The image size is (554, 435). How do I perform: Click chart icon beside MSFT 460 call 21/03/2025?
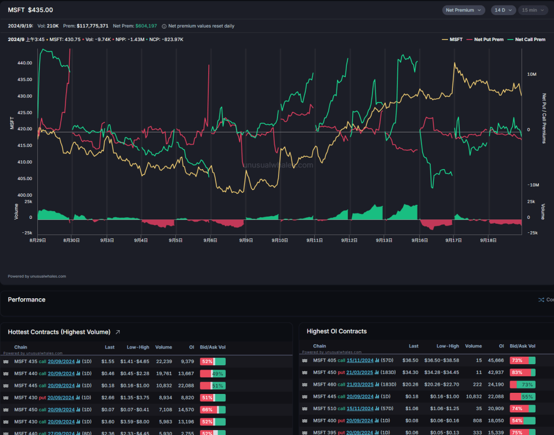tap(377, 384)
